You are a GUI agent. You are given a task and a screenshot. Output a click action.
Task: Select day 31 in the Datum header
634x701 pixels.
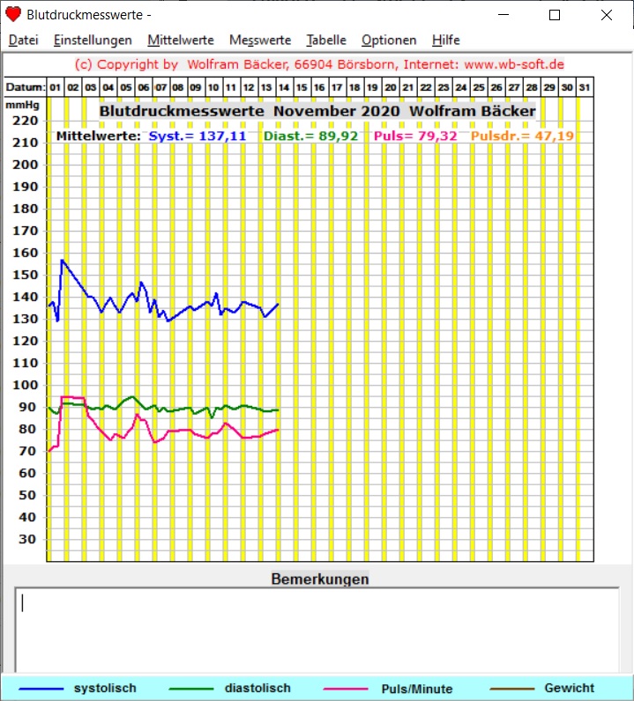584,88
